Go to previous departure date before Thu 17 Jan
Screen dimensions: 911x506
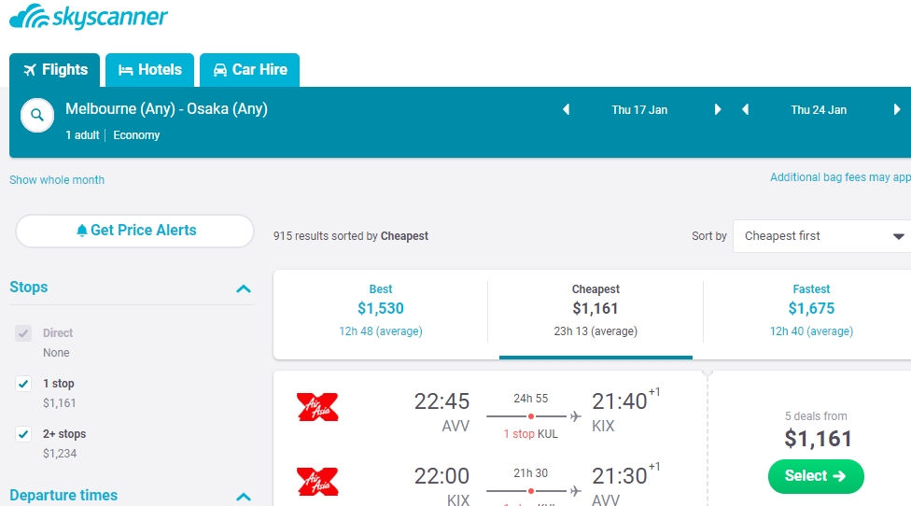point(566,109)
